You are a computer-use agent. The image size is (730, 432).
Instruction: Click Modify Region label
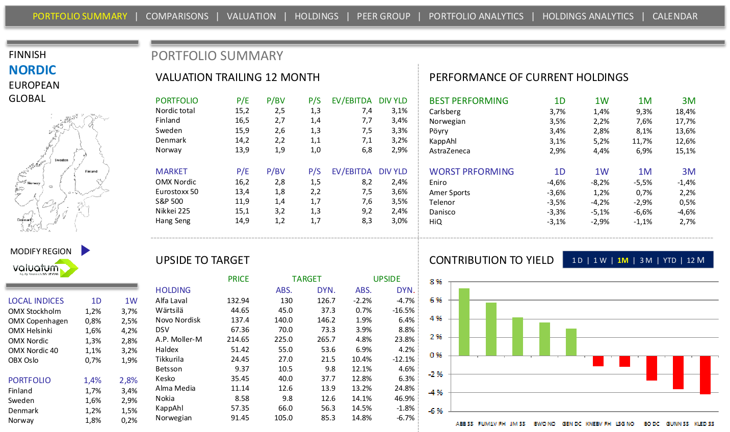point(41,251)
